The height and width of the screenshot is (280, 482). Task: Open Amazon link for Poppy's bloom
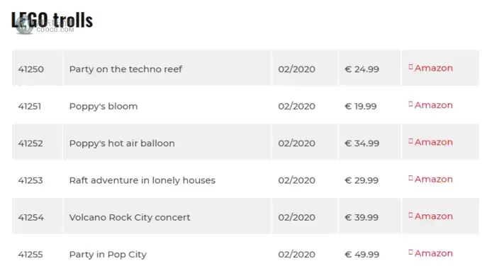433,105
